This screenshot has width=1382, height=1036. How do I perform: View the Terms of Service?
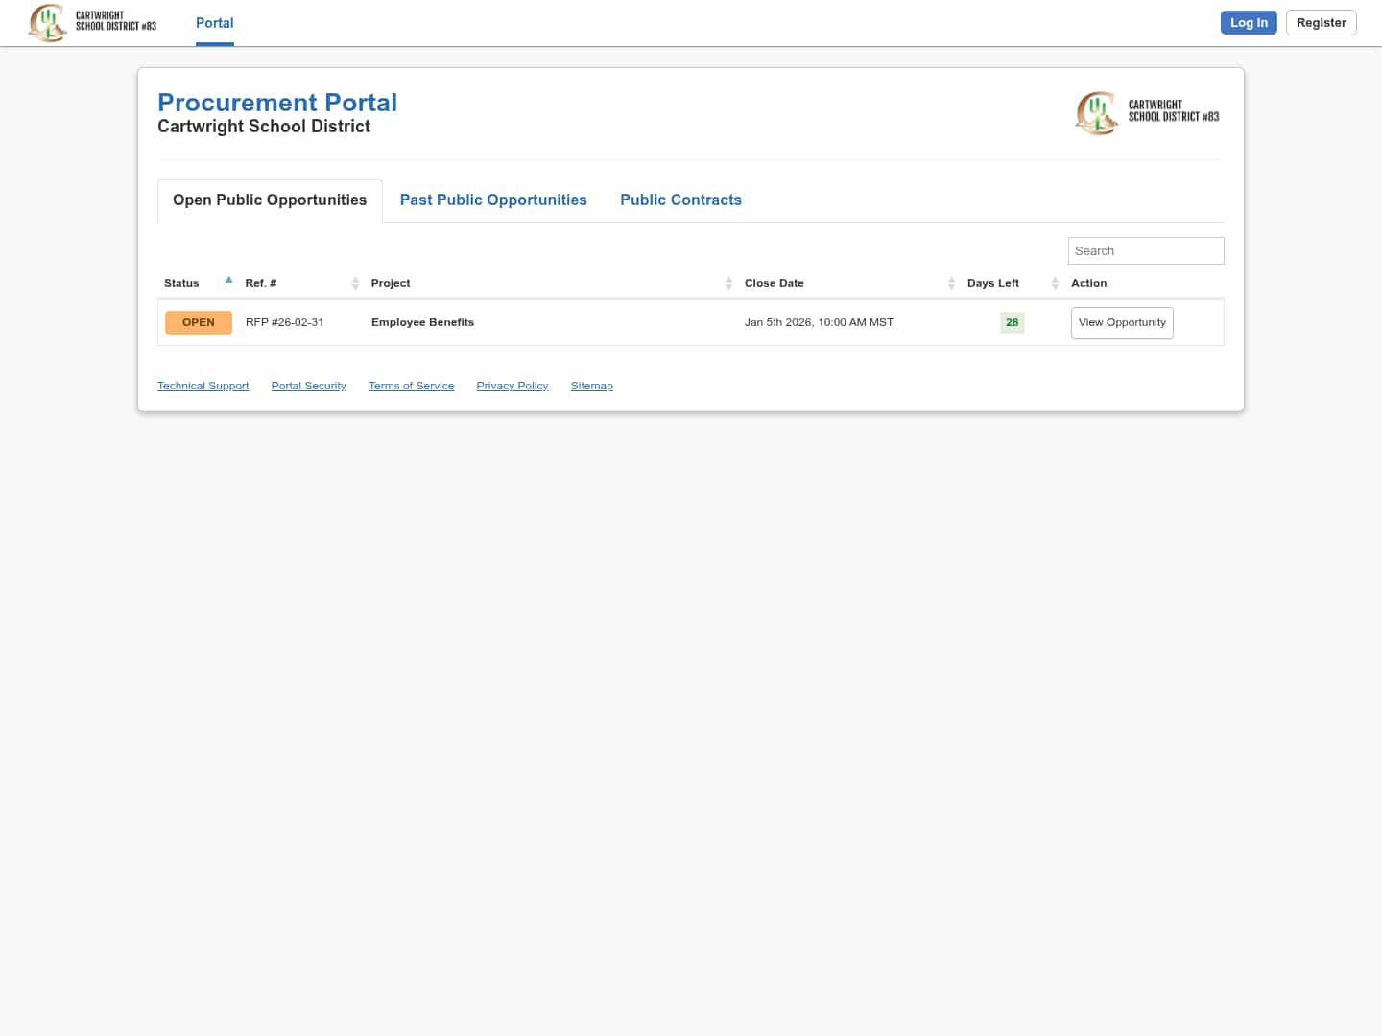click(411, 386)
